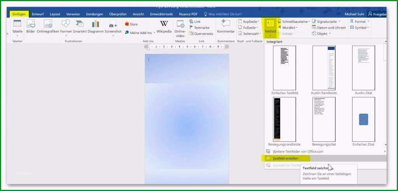Go to the Sendungen tab

click(94, 14)
